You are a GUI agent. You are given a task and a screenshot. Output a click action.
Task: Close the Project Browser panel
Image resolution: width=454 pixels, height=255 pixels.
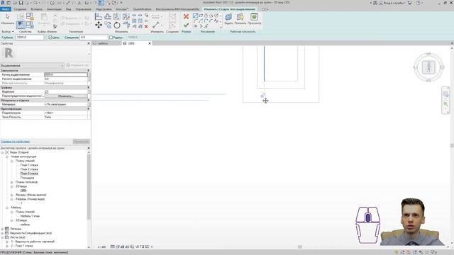(89, 148)
